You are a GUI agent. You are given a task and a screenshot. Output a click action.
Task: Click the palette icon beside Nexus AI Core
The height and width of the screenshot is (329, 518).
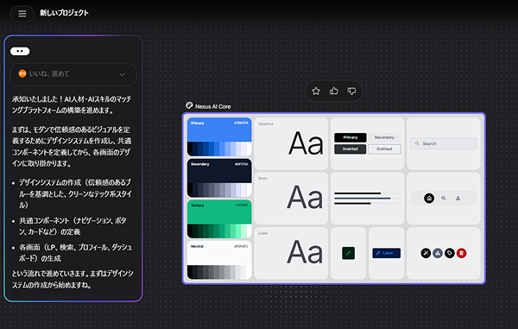[189, 105]
